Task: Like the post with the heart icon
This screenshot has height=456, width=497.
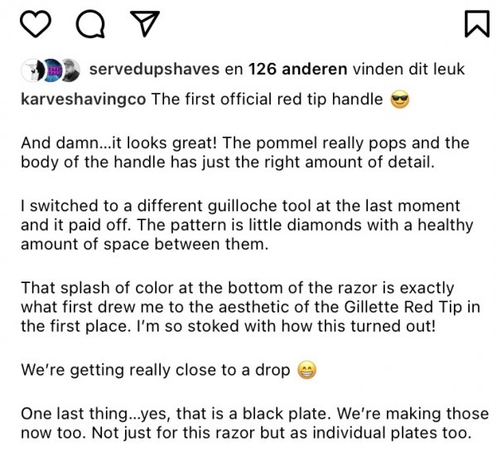Action: click(x=35, y=24)
